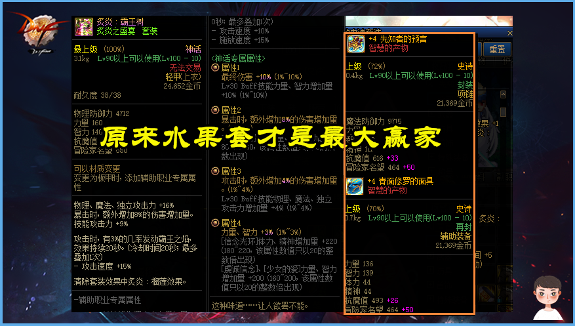
Task: Select the 属性2 bullet marker
Action: point(215,110)
